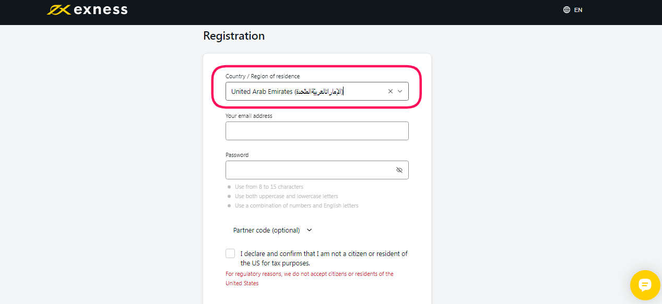Focus the Your email address field
The width and height of the screenshot is (662, 304).
(317, 131)
